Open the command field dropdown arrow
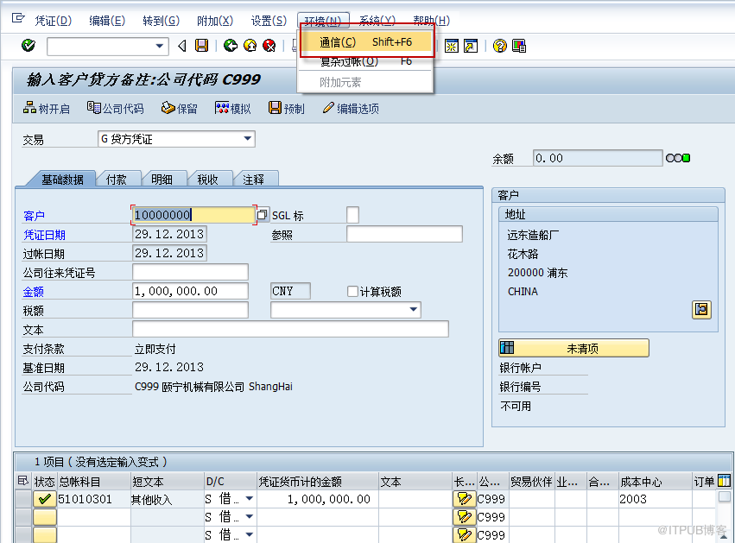Viewport: 735px width, 543px height. coord(160,46)
